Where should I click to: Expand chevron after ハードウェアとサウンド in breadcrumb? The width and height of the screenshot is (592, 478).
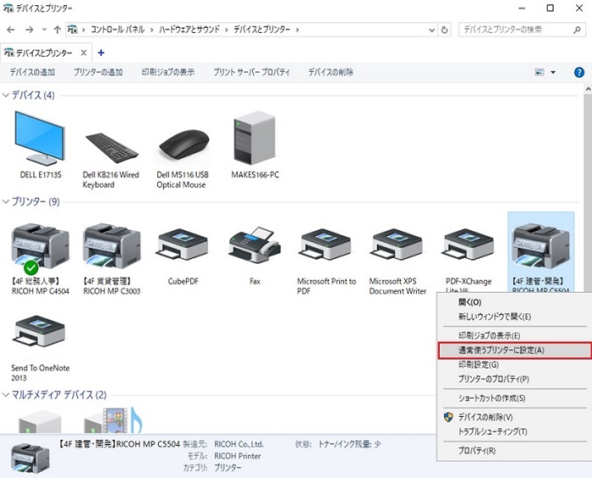pos(227,30)
